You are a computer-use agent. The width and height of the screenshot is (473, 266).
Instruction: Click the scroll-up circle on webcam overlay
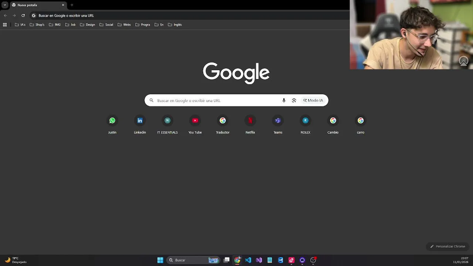tap(463, 61)
